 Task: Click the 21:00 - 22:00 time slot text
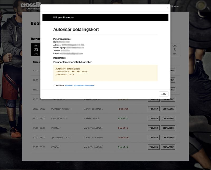point(39,128)
